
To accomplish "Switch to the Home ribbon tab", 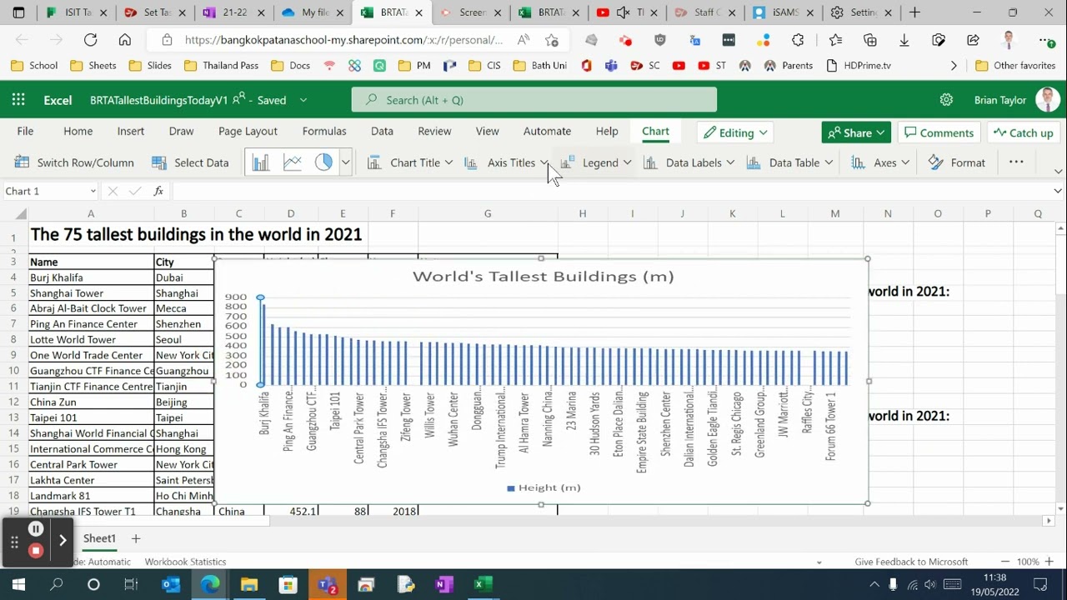I will pos(78,131).
